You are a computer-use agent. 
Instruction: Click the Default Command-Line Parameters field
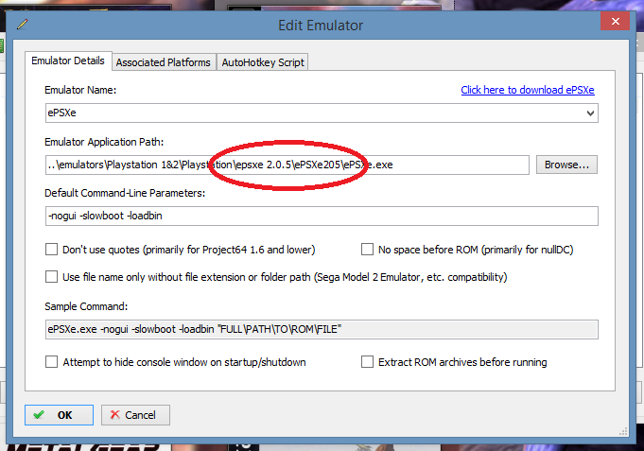[x=322, y=217]
